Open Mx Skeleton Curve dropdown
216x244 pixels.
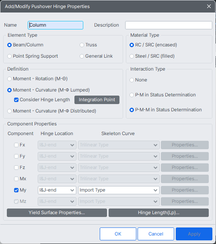[x=119, y=179]
